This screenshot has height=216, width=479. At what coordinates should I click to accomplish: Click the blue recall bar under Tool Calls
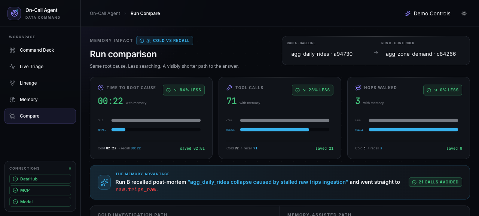tap(275, 130)
